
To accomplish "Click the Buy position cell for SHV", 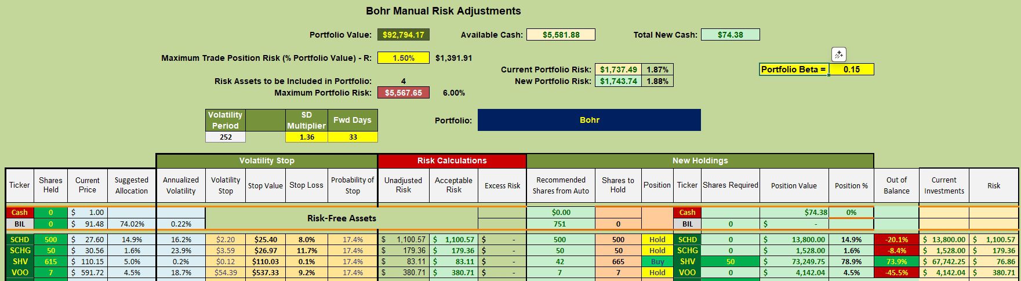I will [657, 261].
